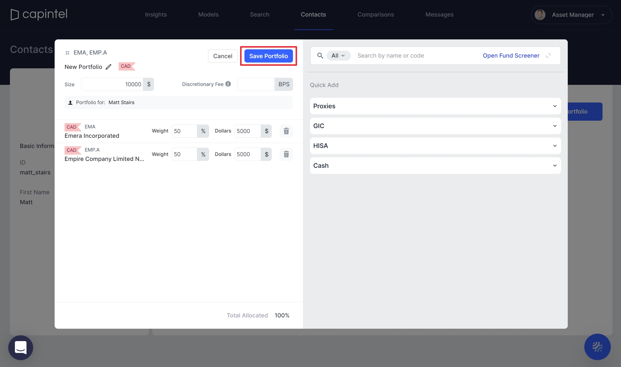Viewport: 621px width, 367px height.
Task: Delete the Empire Company Limited holding
Action: pyautogui.click(x=286, y=154)
